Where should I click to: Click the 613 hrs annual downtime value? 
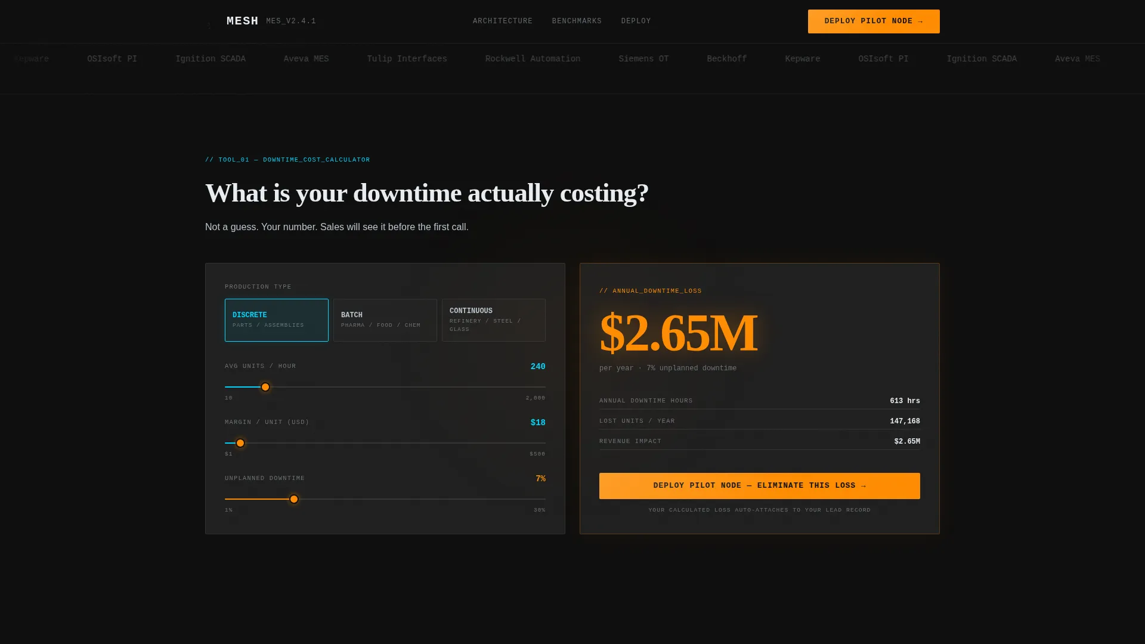(x=905, y=401)
